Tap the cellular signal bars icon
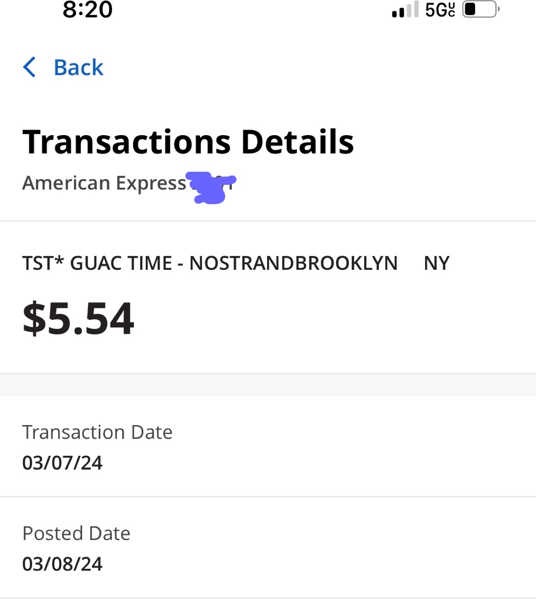This screenshot has height=606, width=536. (405, 9)
